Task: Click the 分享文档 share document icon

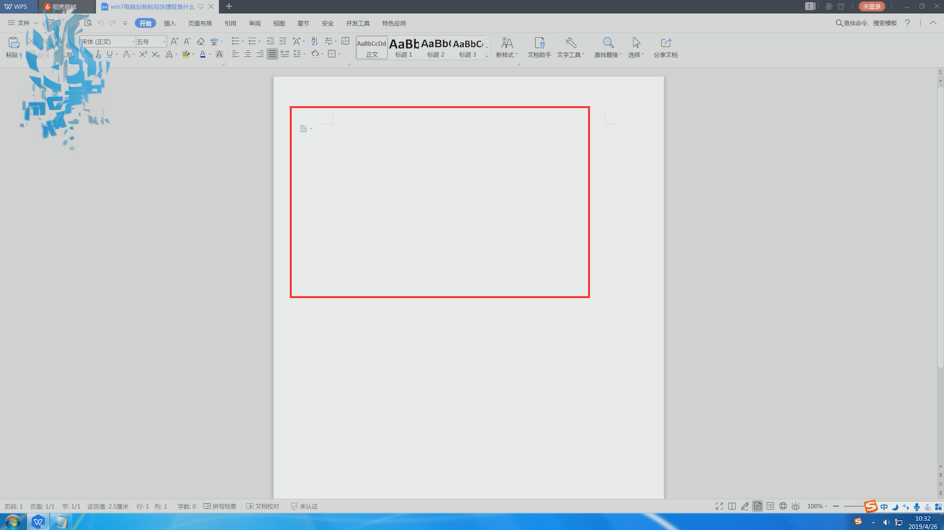Action: [x=665, y=47]
